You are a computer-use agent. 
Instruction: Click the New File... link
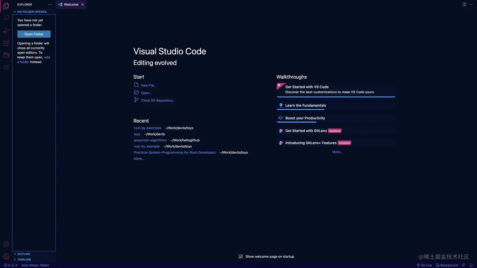149,85
